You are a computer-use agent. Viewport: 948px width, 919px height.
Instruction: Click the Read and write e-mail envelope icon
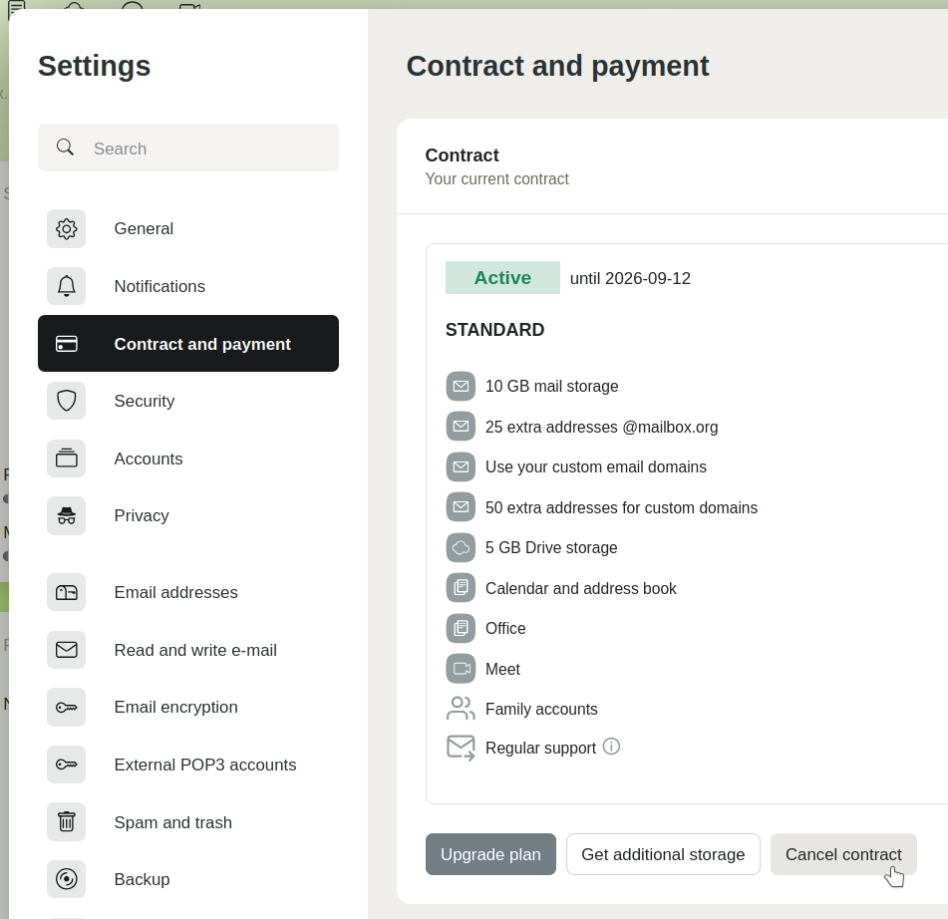coord(67,650)
